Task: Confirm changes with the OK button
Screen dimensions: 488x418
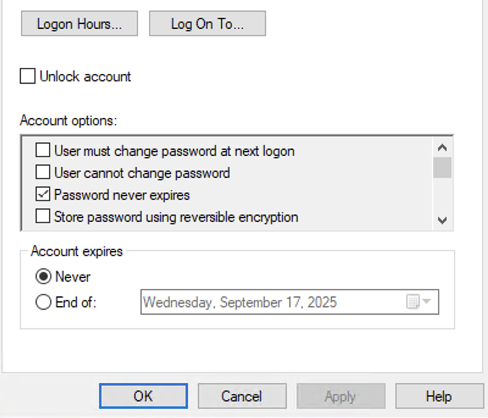Action: pos(143,396)
